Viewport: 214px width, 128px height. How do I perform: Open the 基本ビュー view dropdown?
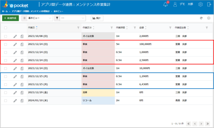tap(40, 18)
